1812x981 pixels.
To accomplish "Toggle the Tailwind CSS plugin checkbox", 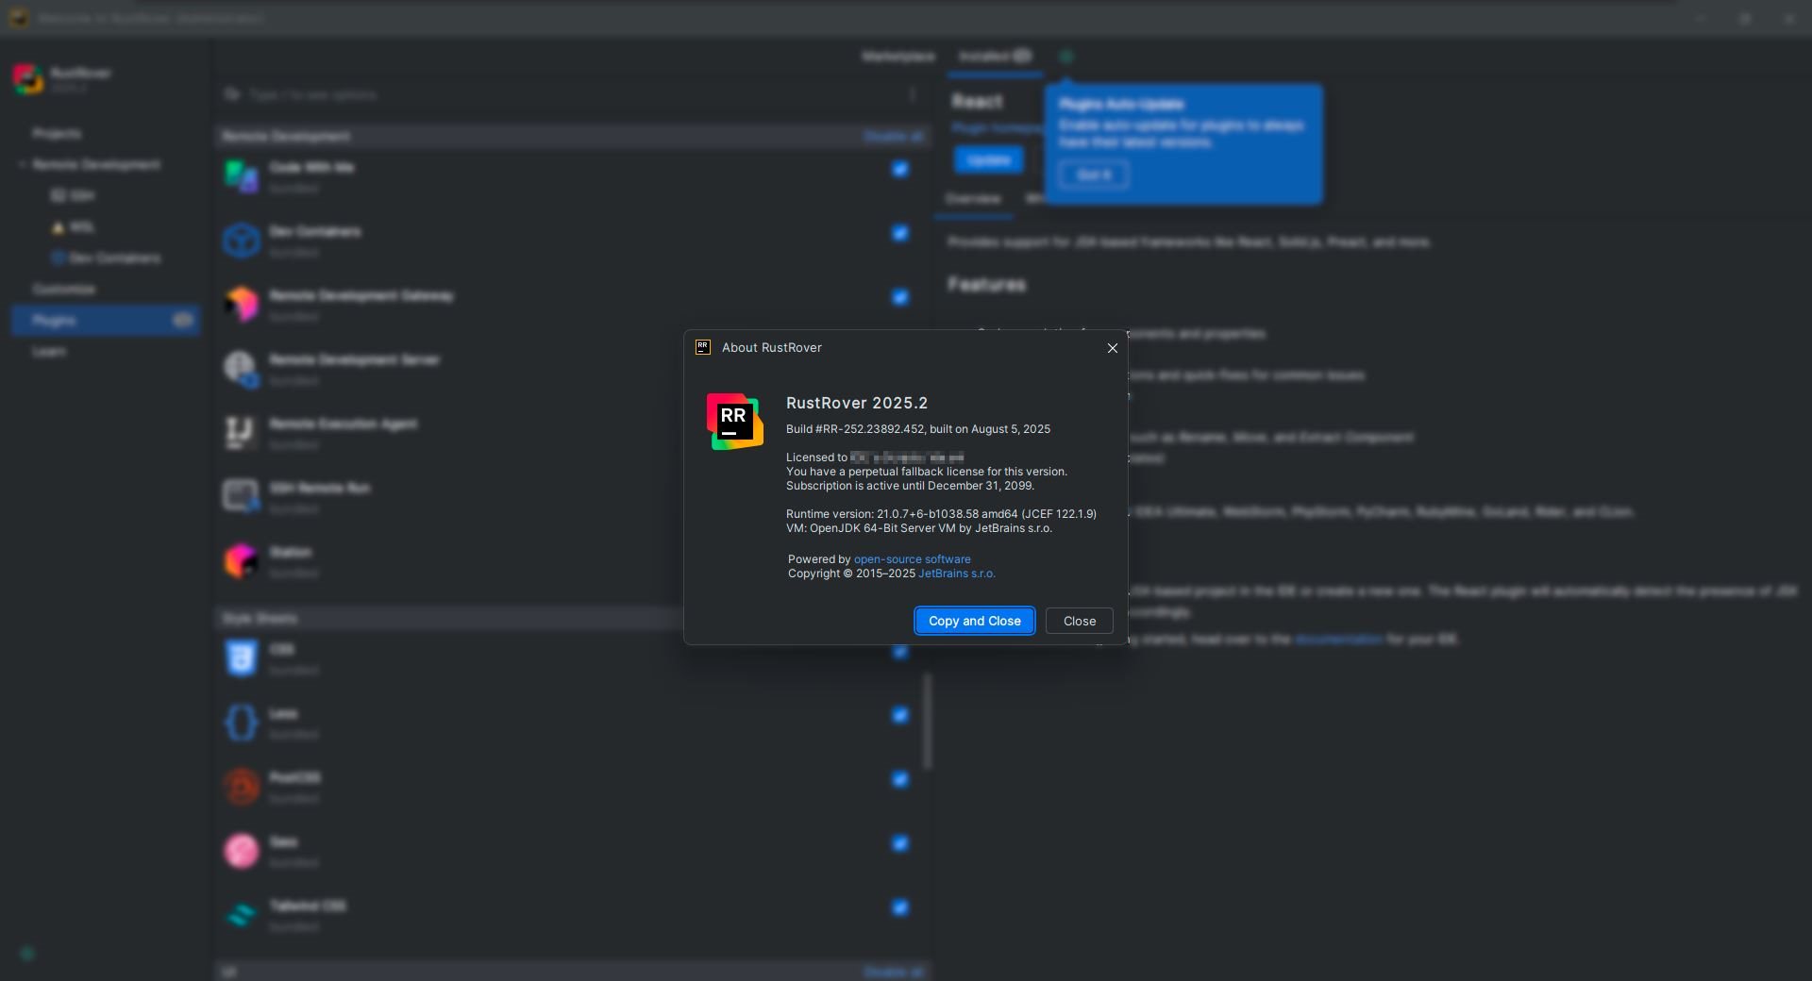I will [900, 908].
